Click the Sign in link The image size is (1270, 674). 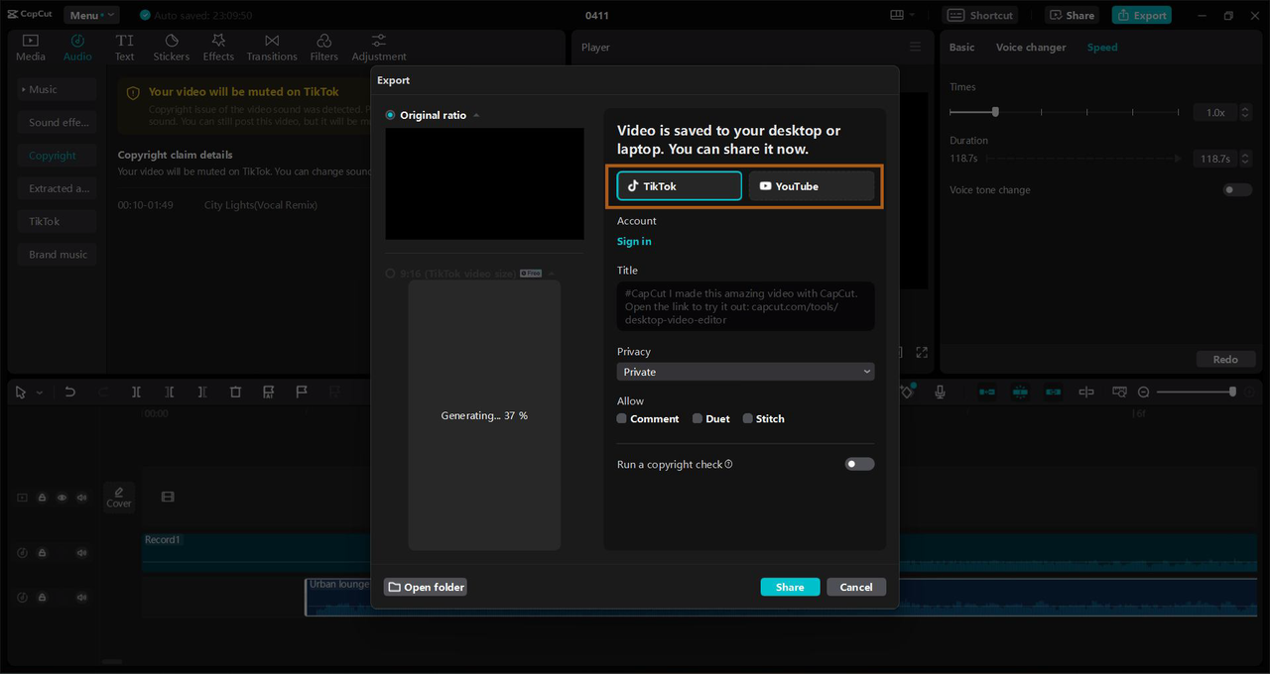[634, 242]
